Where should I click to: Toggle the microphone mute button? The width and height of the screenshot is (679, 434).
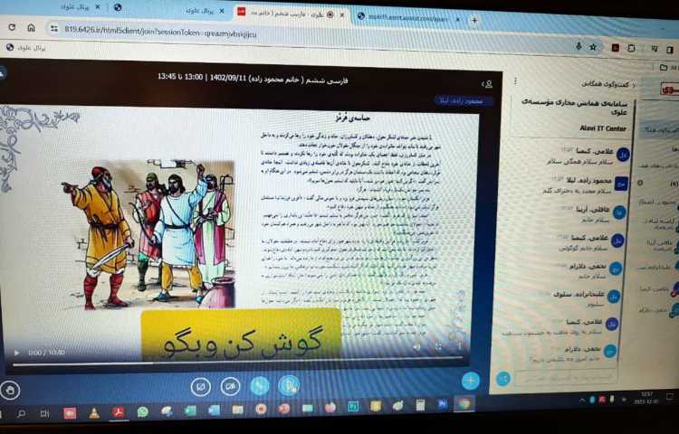[289, 385]
